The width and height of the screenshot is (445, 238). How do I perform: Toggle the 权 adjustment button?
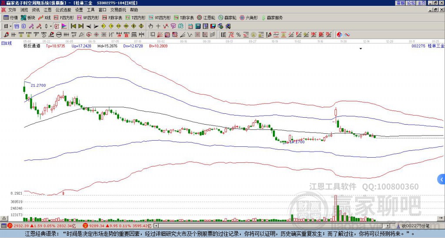coord(56,26)
